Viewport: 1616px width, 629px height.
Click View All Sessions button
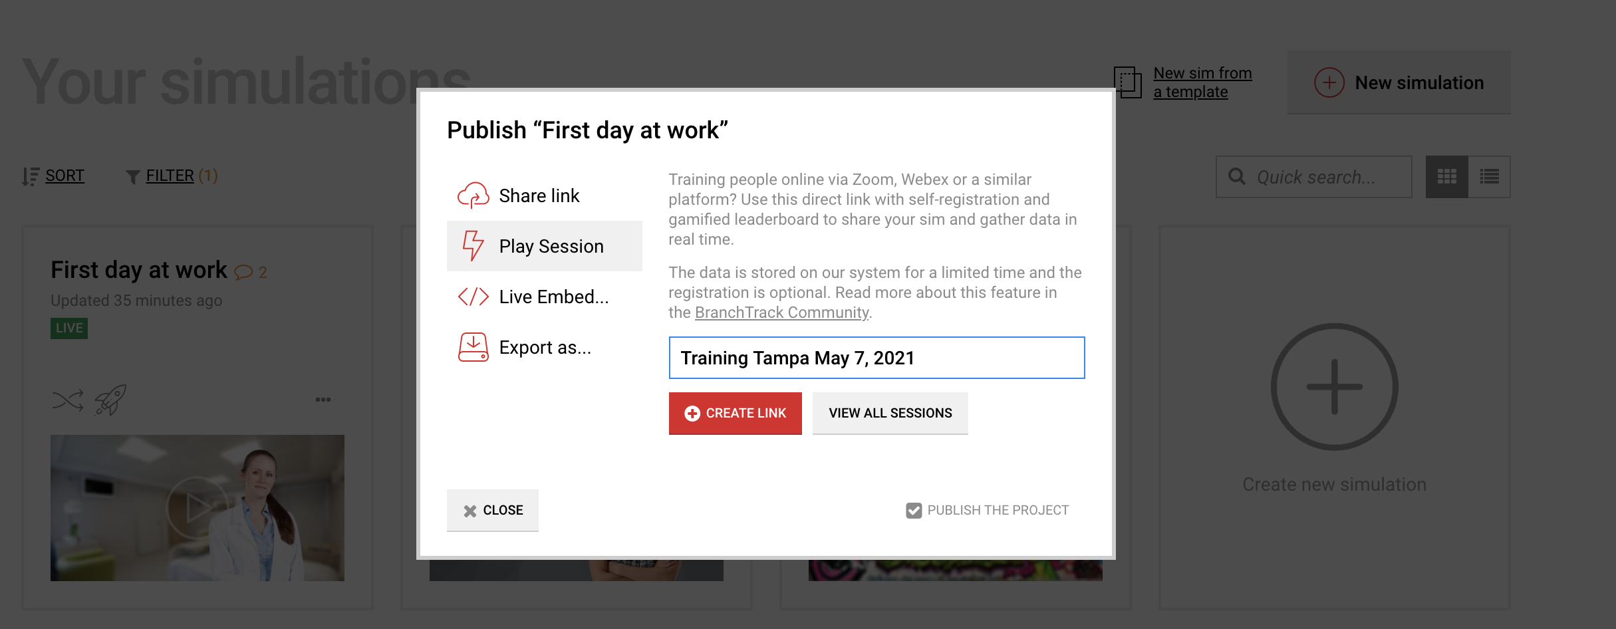(x=890, y=413)
